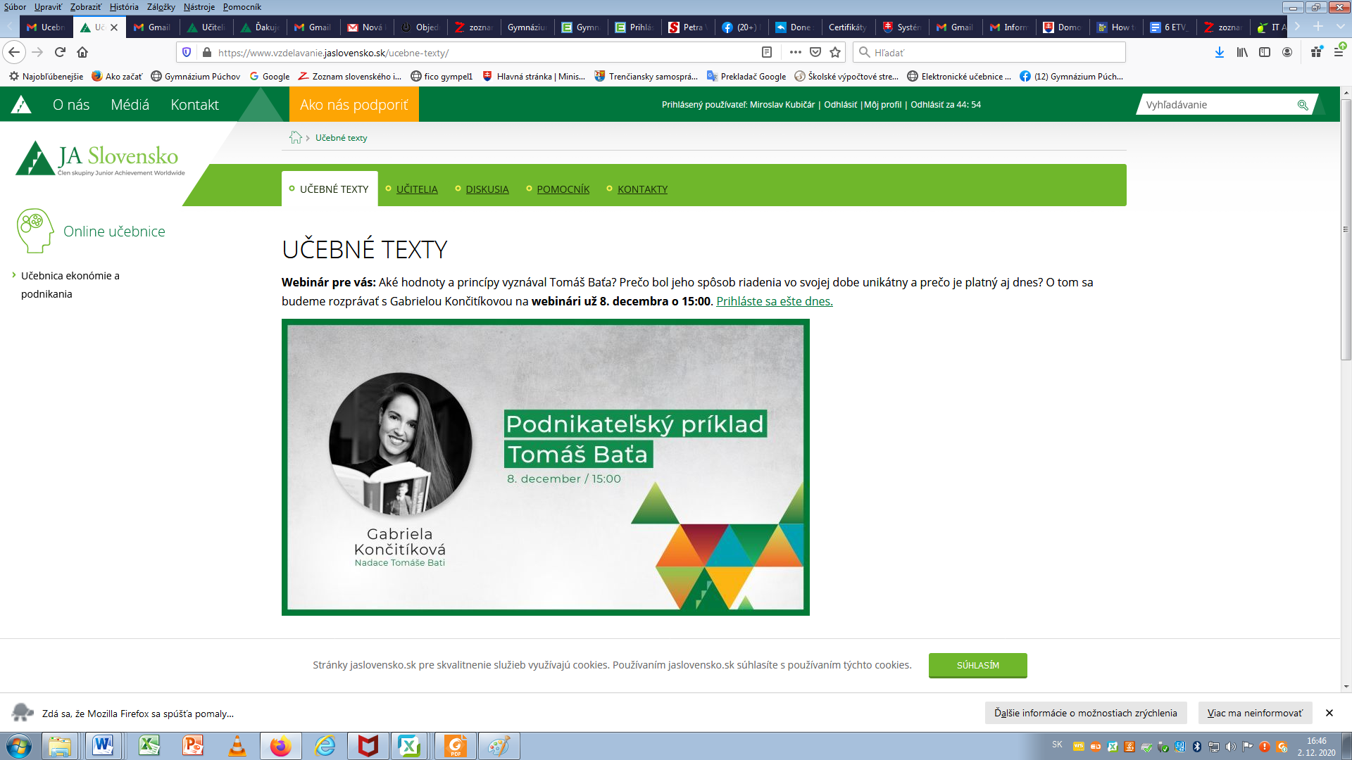Reload the current page
The width and height of the screenshot is (1352, 760).
60,52
